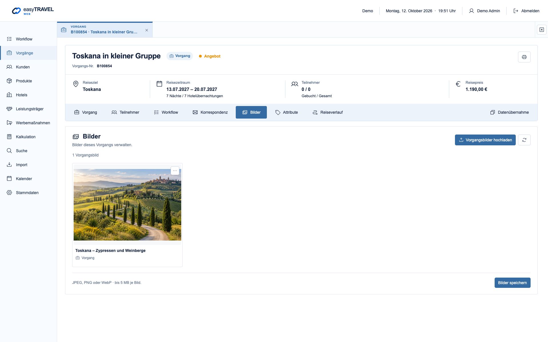This screenshot has height=342, width=548.
Task: Print the Vorgang with the printer icon
Action: click(524, 57)
